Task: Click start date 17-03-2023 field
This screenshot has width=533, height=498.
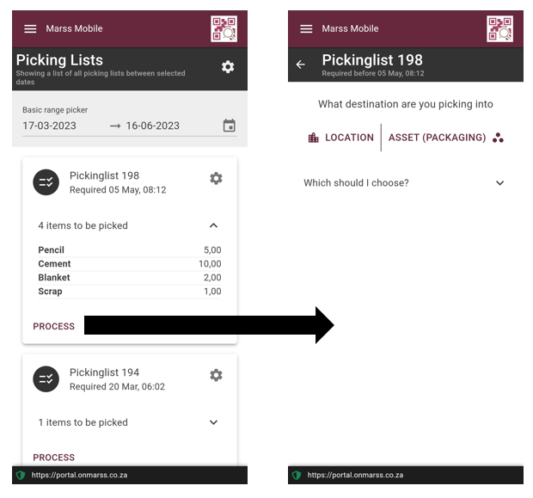Action: pyautogui.click(x=50, y=126)
